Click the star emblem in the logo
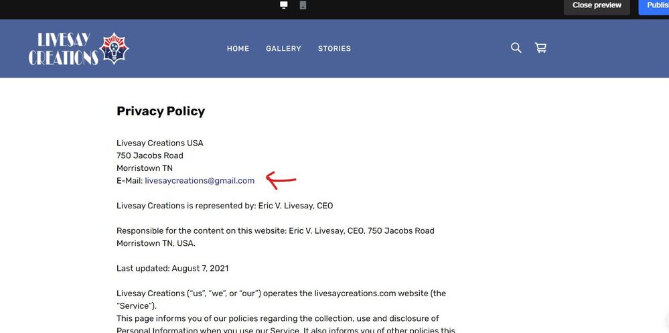This screenshot has width=669, height=333. tap(114, 48)
